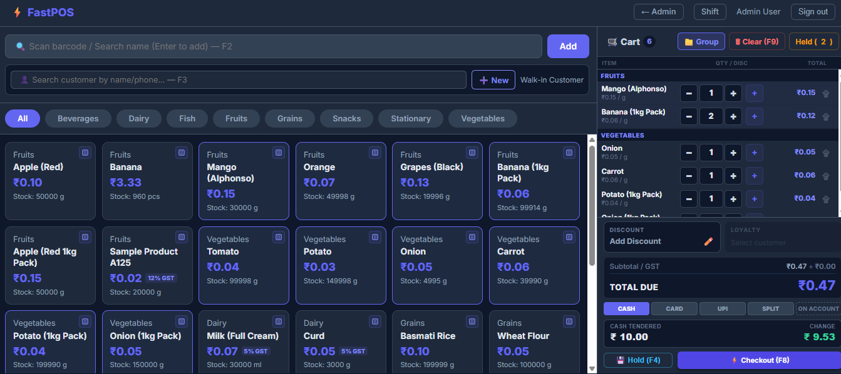
Task: Click the barcode icon on Tomato card
Action: [278, 237]
